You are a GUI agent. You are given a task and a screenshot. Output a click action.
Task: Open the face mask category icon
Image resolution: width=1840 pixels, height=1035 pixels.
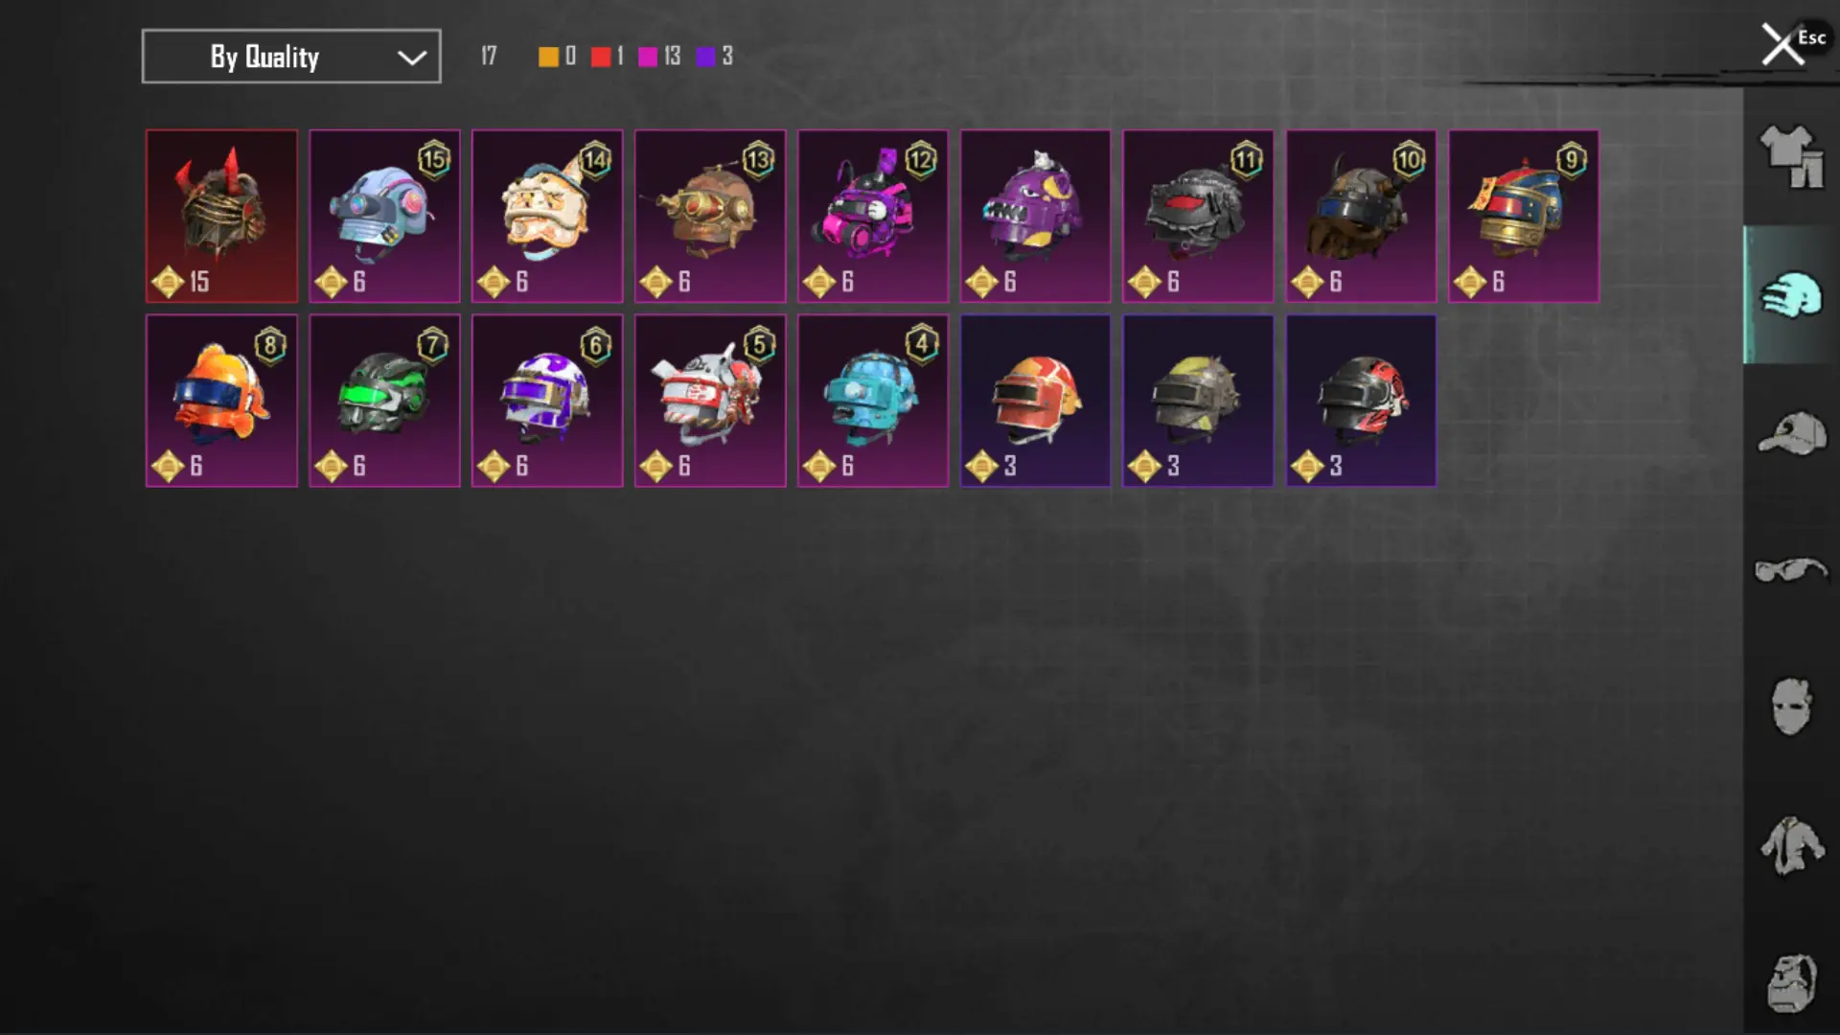[x=1791, y=706]
